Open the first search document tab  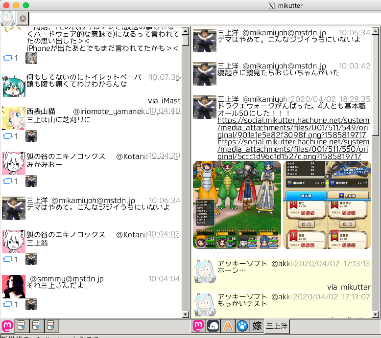(x=22, y=326)
